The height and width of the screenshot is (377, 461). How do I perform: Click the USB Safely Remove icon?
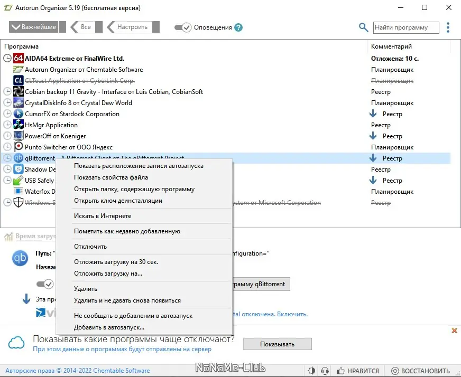[18, 180]
